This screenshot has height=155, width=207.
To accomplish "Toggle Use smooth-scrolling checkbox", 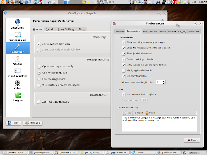I will [124, 76].
